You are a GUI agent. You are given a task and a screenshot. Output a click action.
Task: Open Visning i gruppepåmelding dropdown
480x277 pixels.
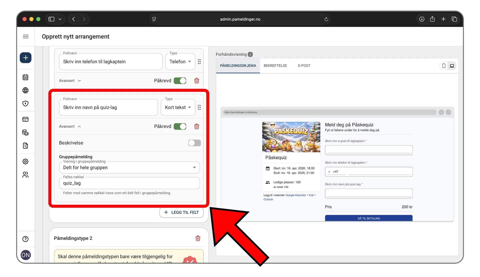click(129, 167)
